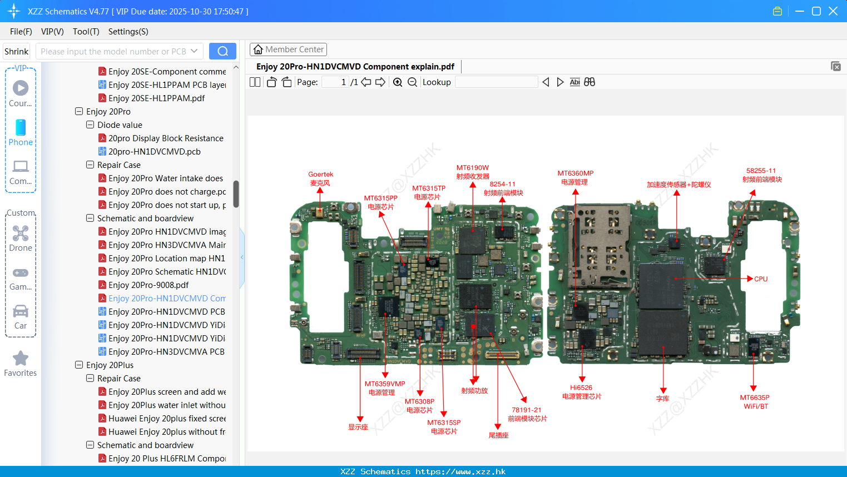This screenshot has height=477, width=847.
Task: Open Enjoy 20Pro HN3DVCMVA Main file
Action: [x=167, y=245]
